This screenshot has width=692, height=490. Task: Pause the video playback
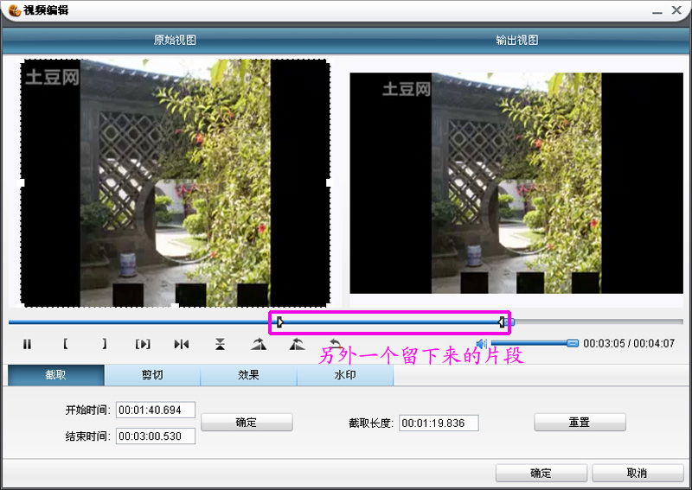point(28,344)
